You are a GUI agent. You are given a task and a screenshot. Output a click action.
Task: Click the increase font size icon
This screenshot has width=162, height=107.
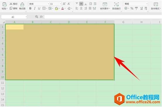point(64,4)
